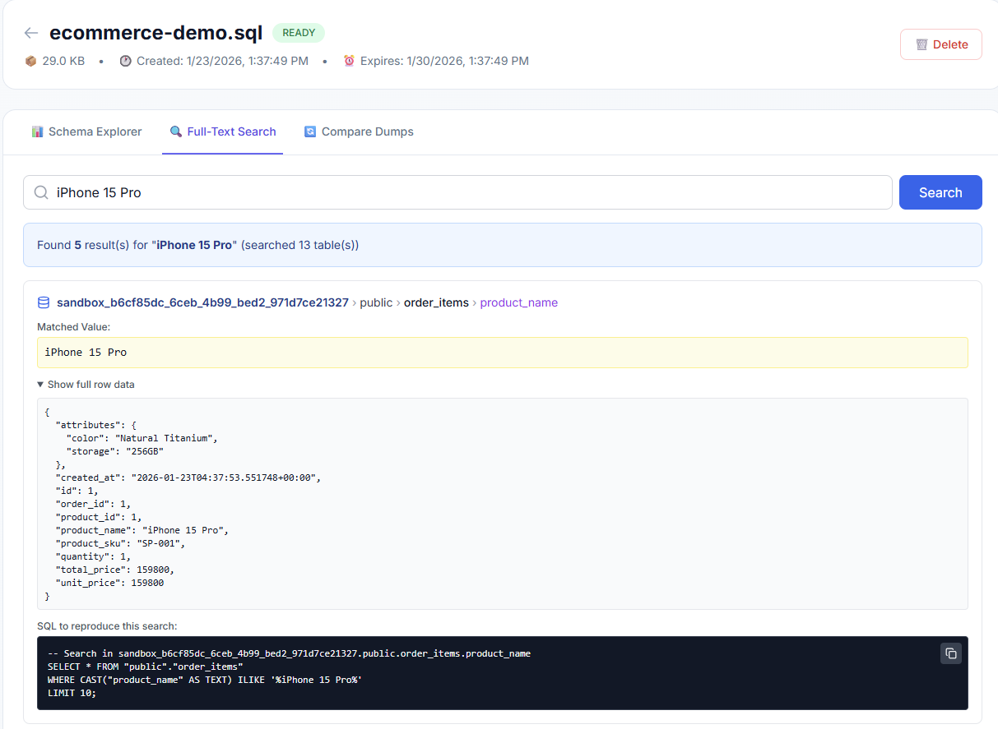Click the 29.0 KB file size text
This screenshot has height=729, width=998.
point(63,61)
